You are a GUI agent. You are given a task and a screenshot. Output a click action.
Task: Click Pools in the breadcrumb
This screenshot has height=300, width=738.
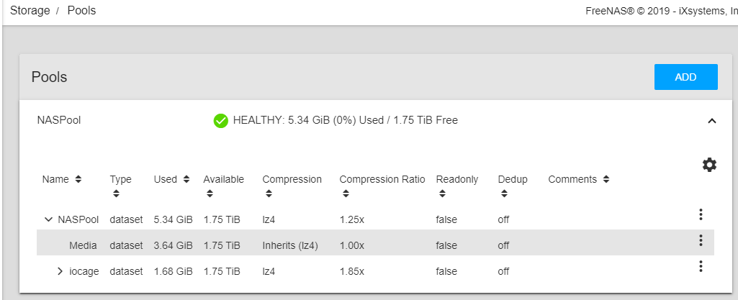[81, 11]
